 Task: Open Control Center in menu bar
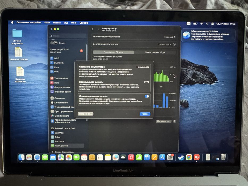pyautogui.click(x=212, y=24)
